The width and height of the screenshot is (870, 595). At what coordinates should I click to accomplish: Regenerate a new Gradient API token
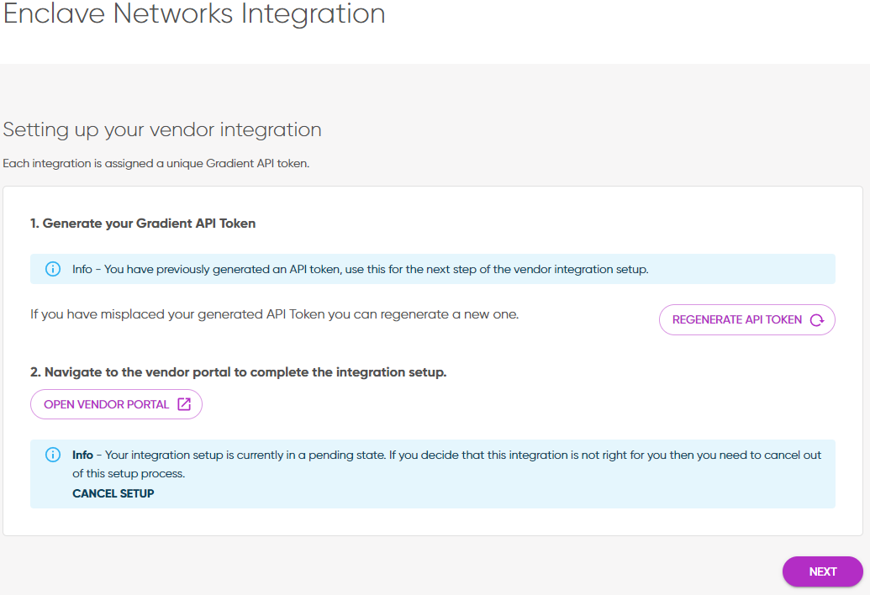(746, 319)
